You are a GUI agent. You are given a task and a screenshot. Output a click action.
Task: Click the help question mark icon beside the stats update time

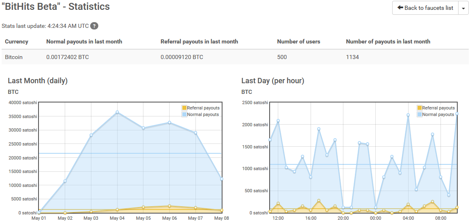click(94, 26)
